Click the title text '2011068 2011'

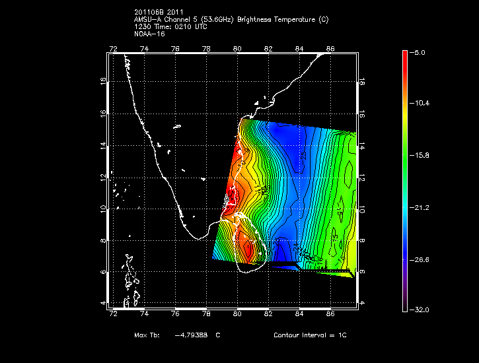coord(159,12)
